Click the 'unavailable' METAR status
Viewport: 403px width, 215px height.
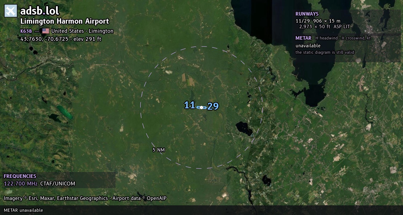click(x=308, y=46)
